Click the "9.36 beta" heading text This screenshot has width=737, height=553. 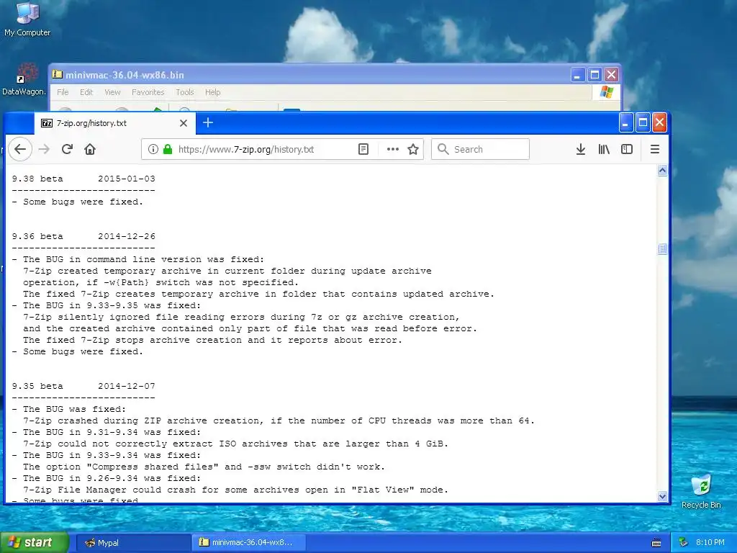coord(37,236)
